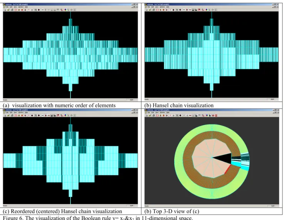Click the Ready status text in window (a)
Screen dimensions: 284x220
click(5, 100)
